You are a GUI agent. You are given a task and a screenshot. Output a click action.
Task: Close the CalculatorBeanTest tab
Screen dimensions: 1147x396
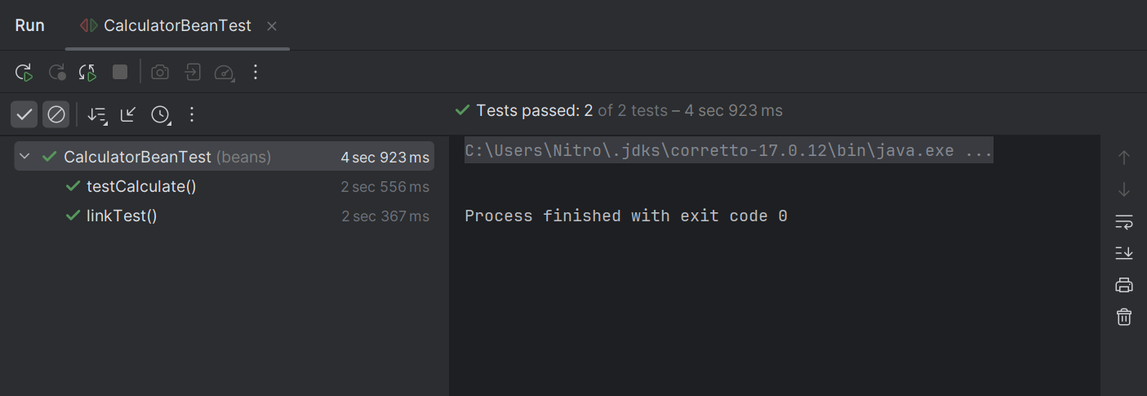click(x=272, y=26)
